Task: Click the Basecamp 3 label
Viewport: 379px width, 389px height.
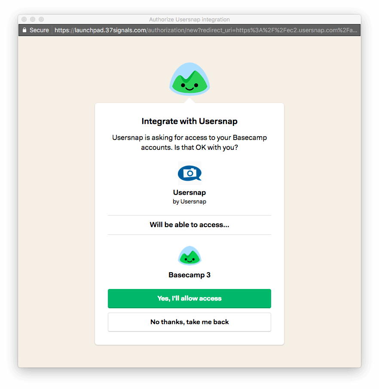Action: pyautogui.click(x=189, y=275)
